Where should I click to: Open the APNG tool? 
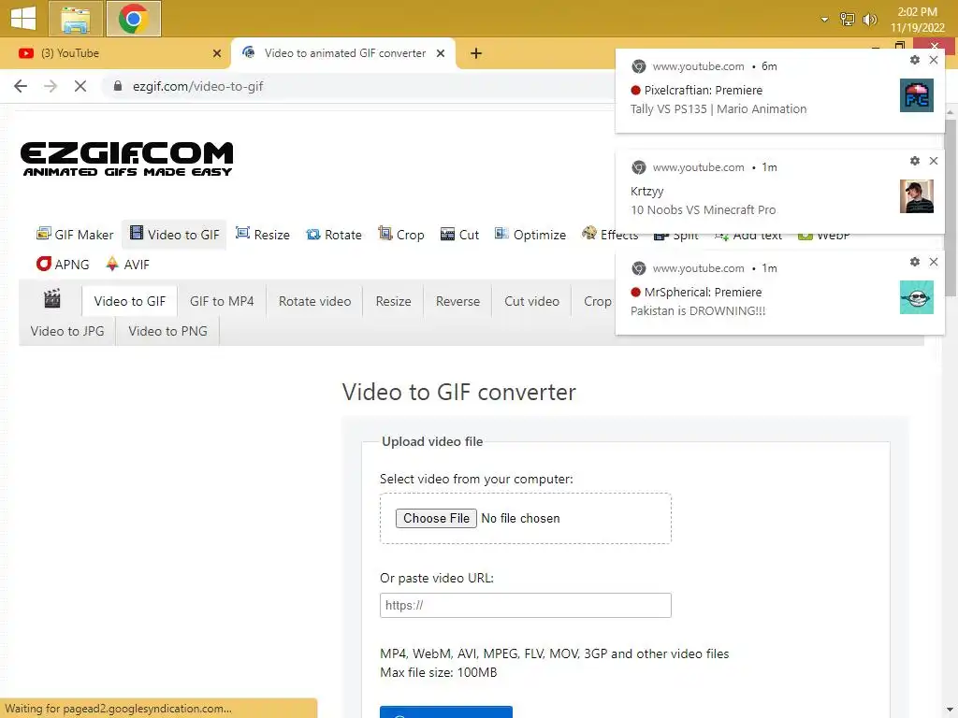tap(63, 265)
